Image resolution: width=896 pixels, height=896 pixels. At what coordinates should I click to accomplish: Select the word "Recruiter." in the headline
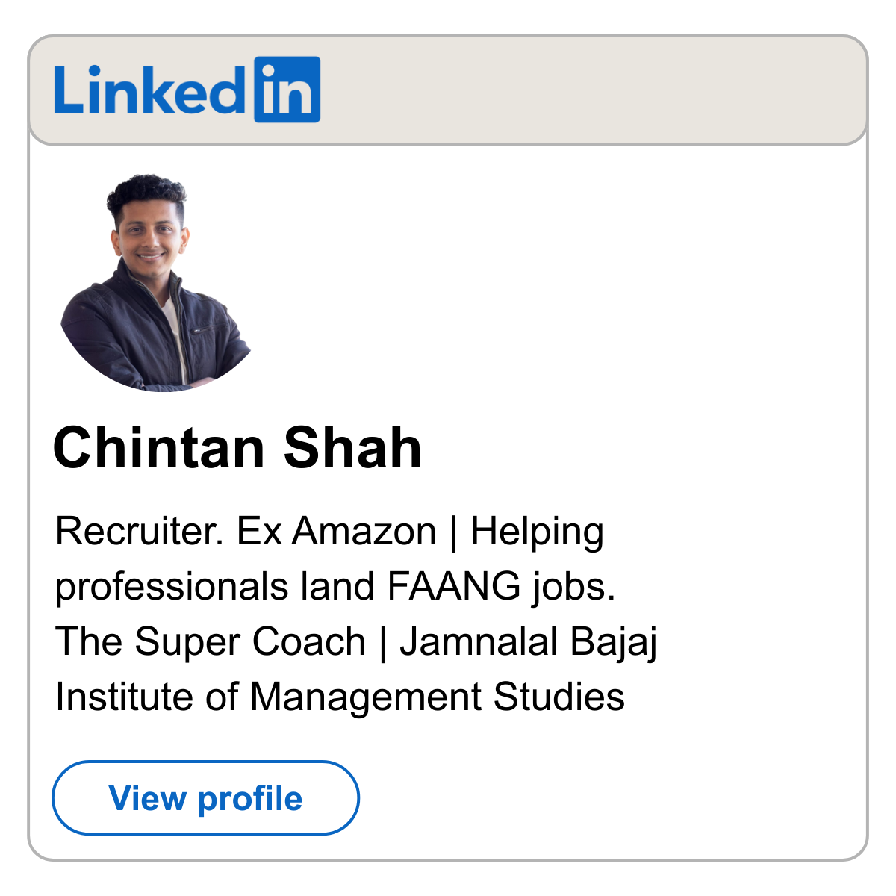[x=140, y=532]
